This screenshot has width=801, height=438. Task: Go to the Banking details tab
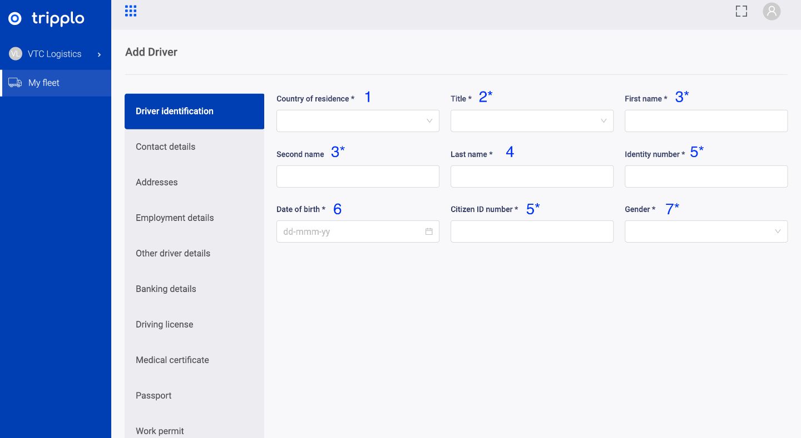[x=166, y=289]
